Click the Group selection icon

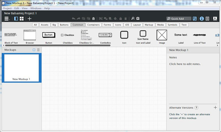click(x=101, y=18)
